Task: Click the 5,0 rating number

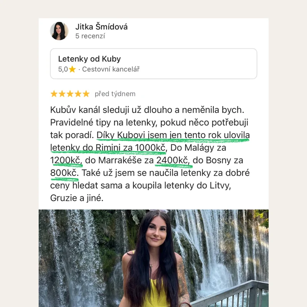Action: pyautogui.click(x=63, y=69)
